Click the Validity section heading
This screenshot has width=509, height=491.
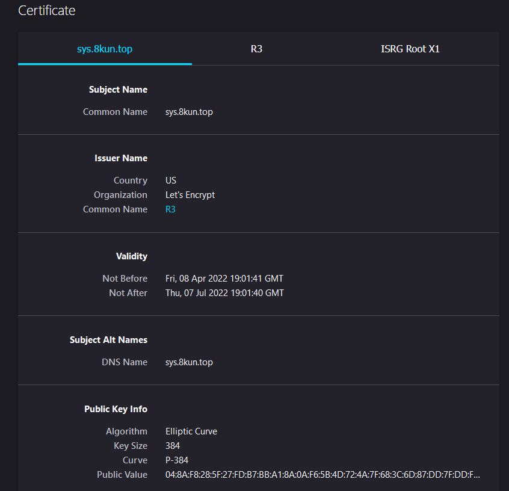132,256
